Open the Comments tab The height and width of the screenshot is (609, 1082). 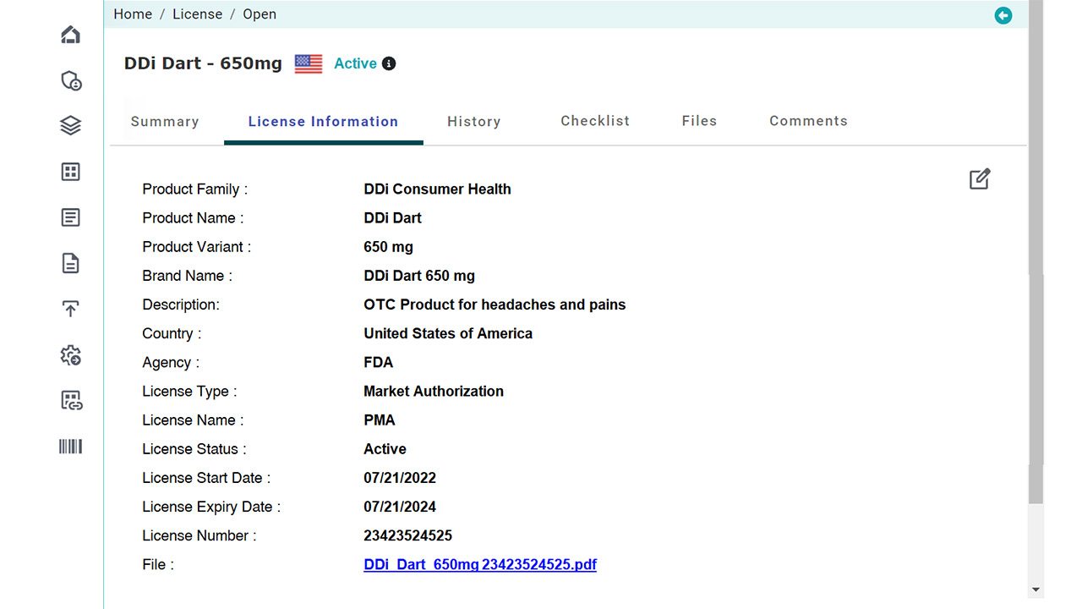pos(807,121)
